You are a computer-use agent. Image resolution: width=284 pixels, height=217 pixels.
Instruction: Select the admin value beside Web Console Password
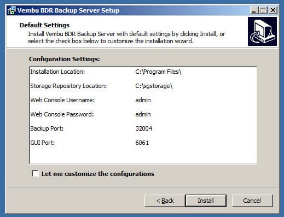coord(143,114)
